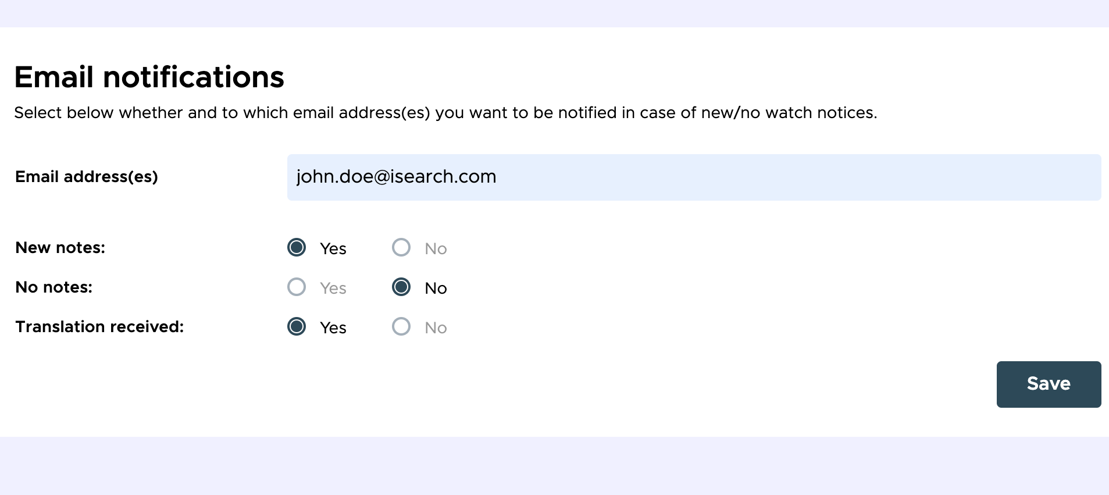Select the Yes radio button for No notes
Image resolution: width=1109 pixels, height=495 pixels.
coord(297,287)
